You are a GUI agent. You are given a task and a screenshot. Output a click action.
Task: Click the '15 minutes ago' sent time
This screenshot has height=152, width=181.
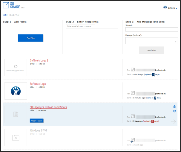[x=139, y=98]
